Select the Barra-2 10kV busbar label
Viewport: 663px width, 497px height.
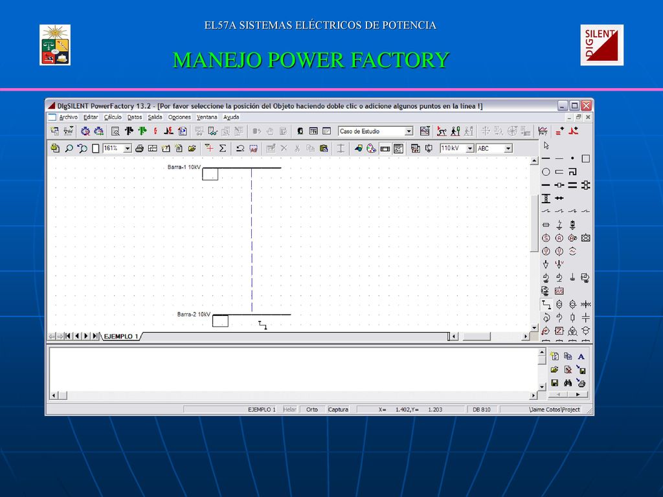click(x=194, y=314)
